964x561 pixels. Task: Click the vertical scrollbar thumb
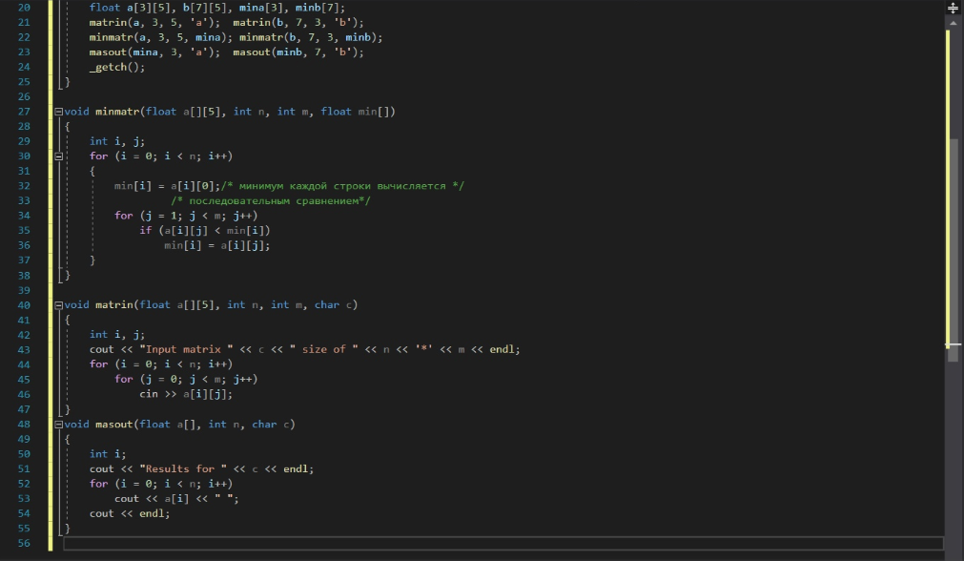[954, 249]
